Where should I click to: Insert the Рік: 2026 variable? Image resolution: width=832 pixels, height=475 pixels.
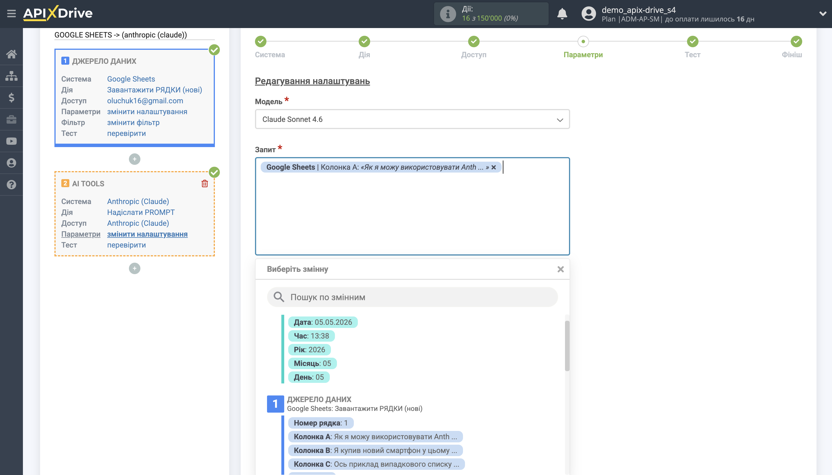(x=309, y=350)
